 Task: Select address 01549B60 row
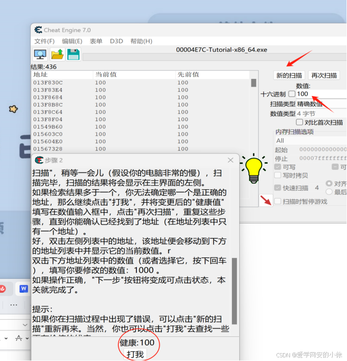coord(141,127)
